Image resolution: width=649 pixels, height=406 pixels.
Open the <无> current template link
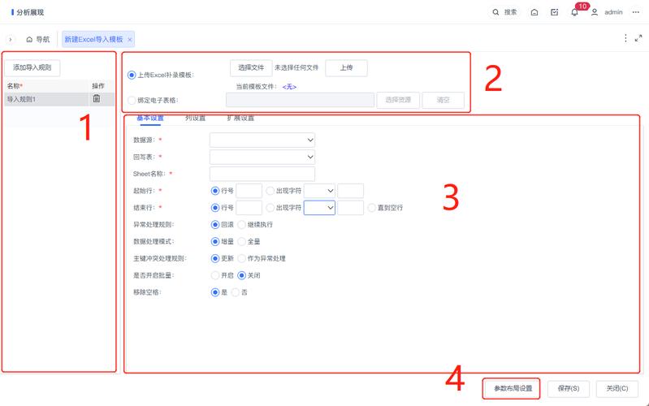[x=289, y=87]
